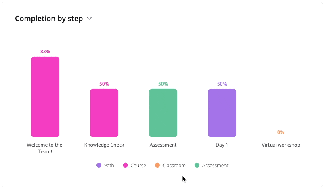Toggle the Course legend label
The image size is (323, 189).
(138, 165)
